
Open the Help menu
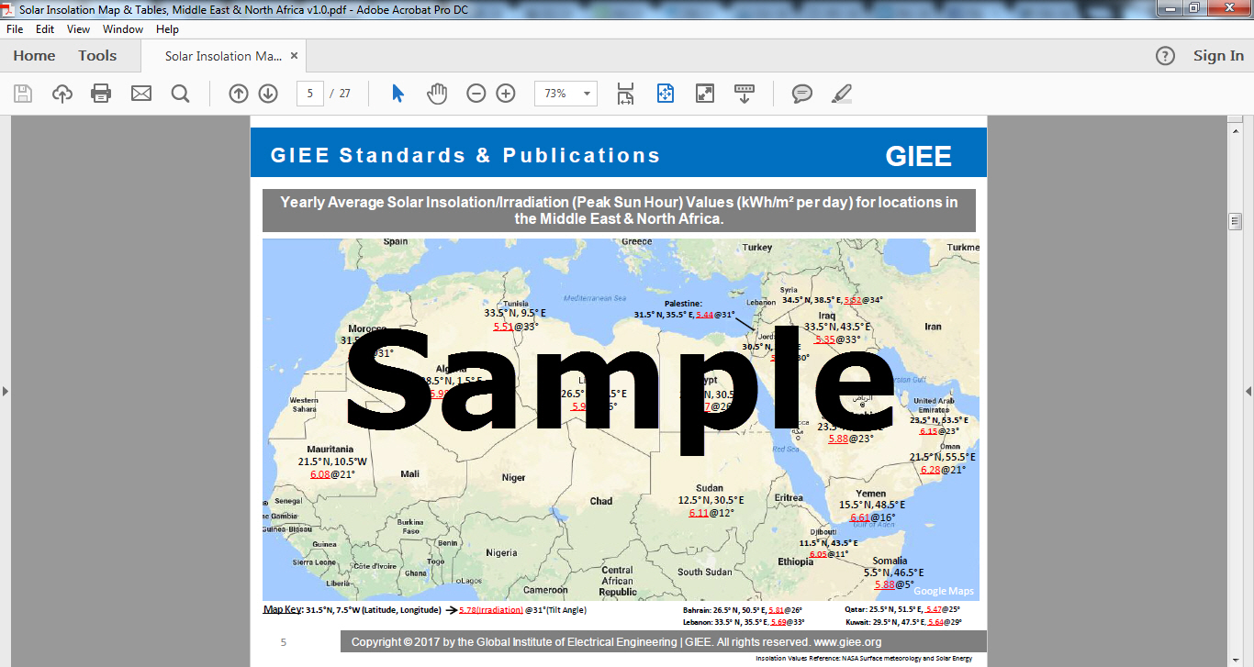coord(167,29)
